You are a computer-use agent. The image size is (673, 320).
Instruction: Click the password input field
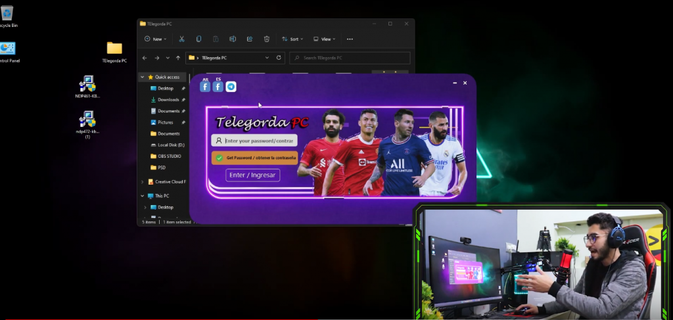pos(254,140)
